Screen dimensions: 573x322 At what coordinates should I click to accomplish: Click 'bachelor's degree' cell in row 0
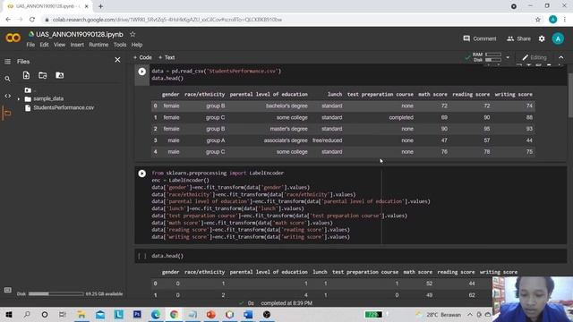(x=286, y=106)
